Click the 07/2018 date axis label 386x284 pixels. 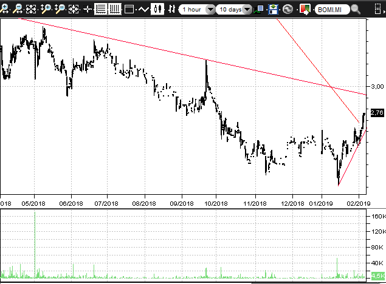106,204
